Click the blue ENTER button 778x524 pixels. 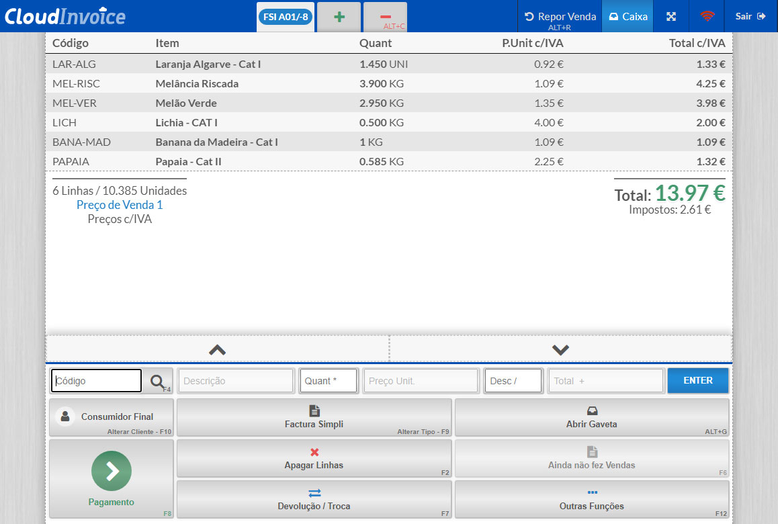point(697,381)
